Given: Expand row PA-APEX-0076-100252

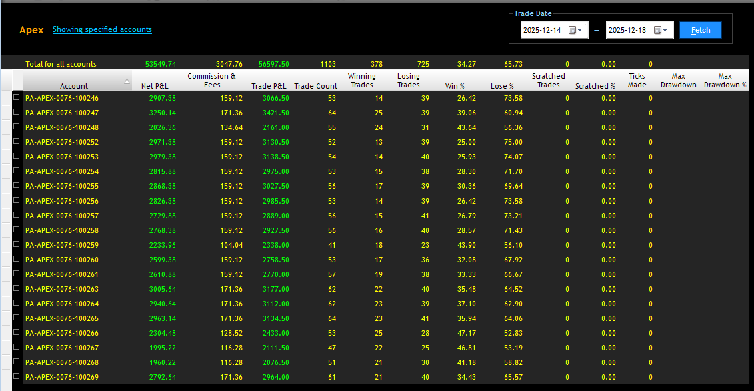Looking at the screenshot, I should 17,141.
